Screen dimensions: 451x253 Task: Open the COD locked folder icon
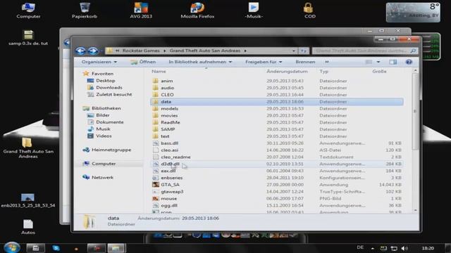(309, 11)
